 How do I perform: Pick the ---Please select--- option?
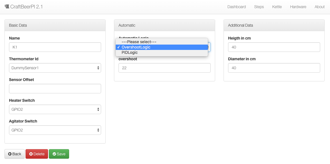coord(139,42)
